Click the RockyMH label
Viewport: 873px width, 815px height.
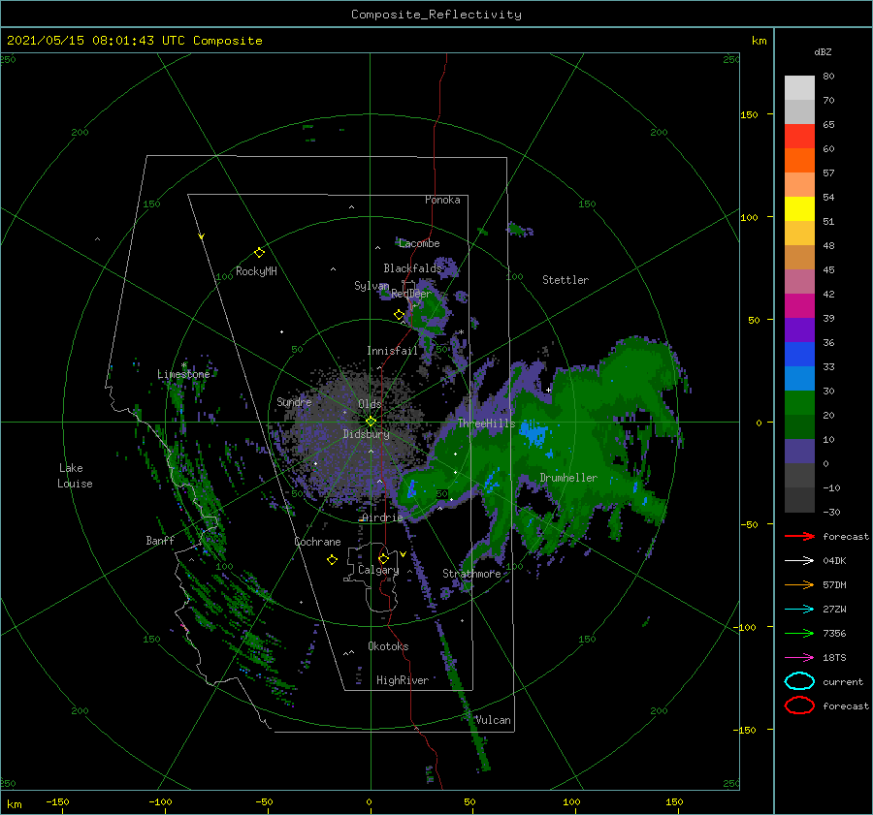(x=256, y=271)
